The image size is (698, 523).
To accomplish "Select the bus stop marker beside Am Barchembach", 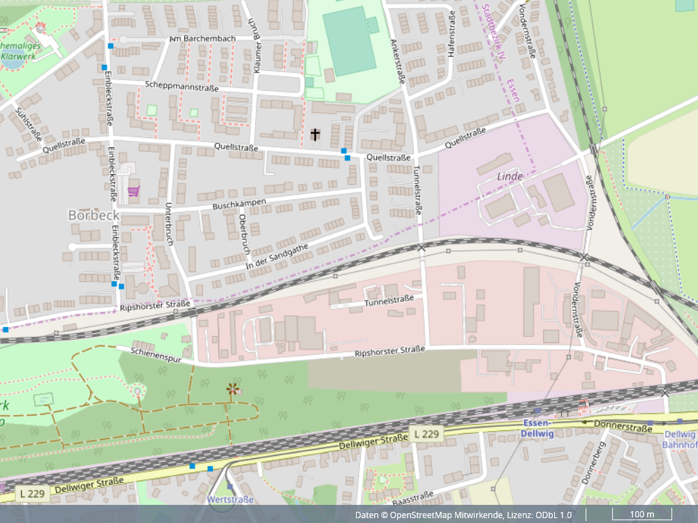I will pyautogui.click(x=111, y=46).
